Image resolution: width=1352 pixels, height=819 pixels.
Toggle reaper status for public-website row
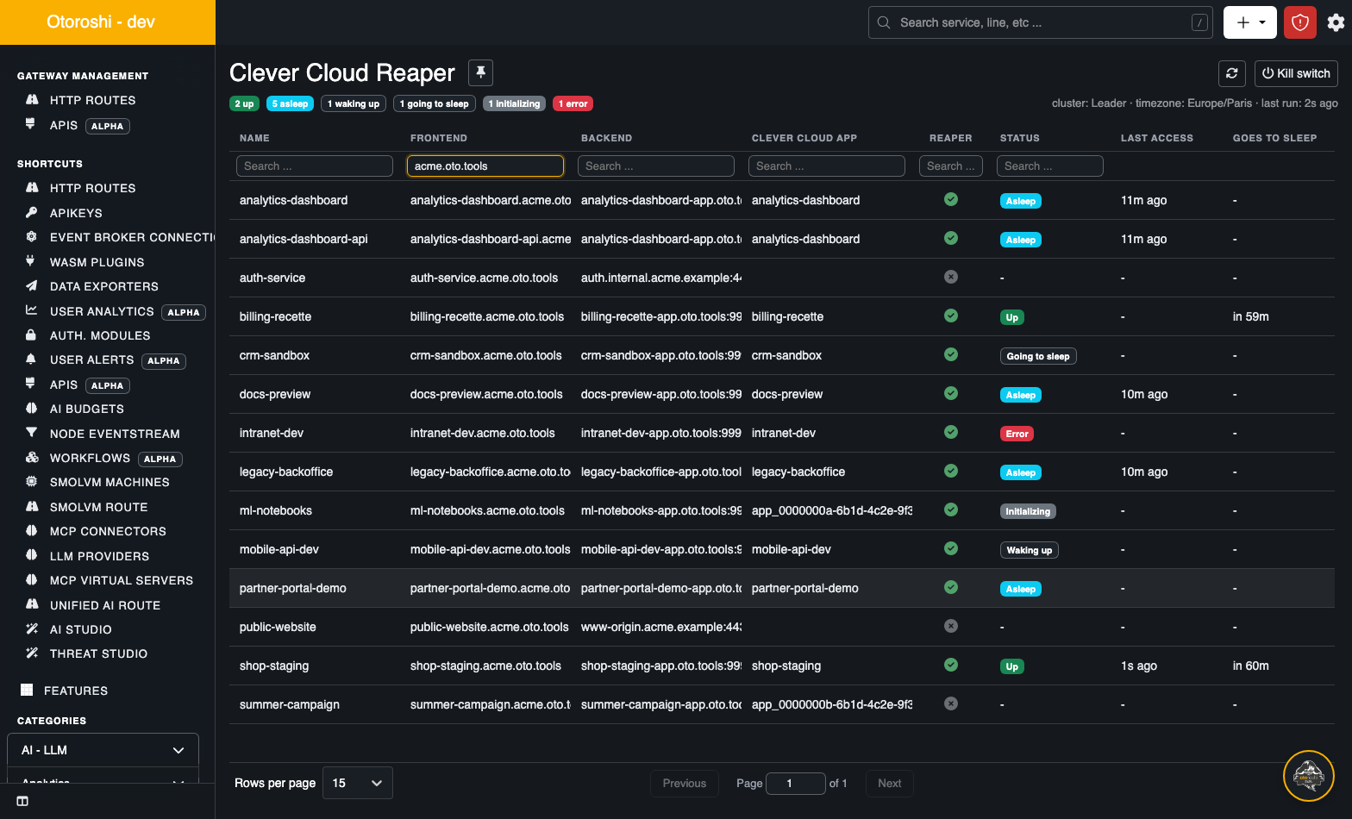click(x=951, y=626)
